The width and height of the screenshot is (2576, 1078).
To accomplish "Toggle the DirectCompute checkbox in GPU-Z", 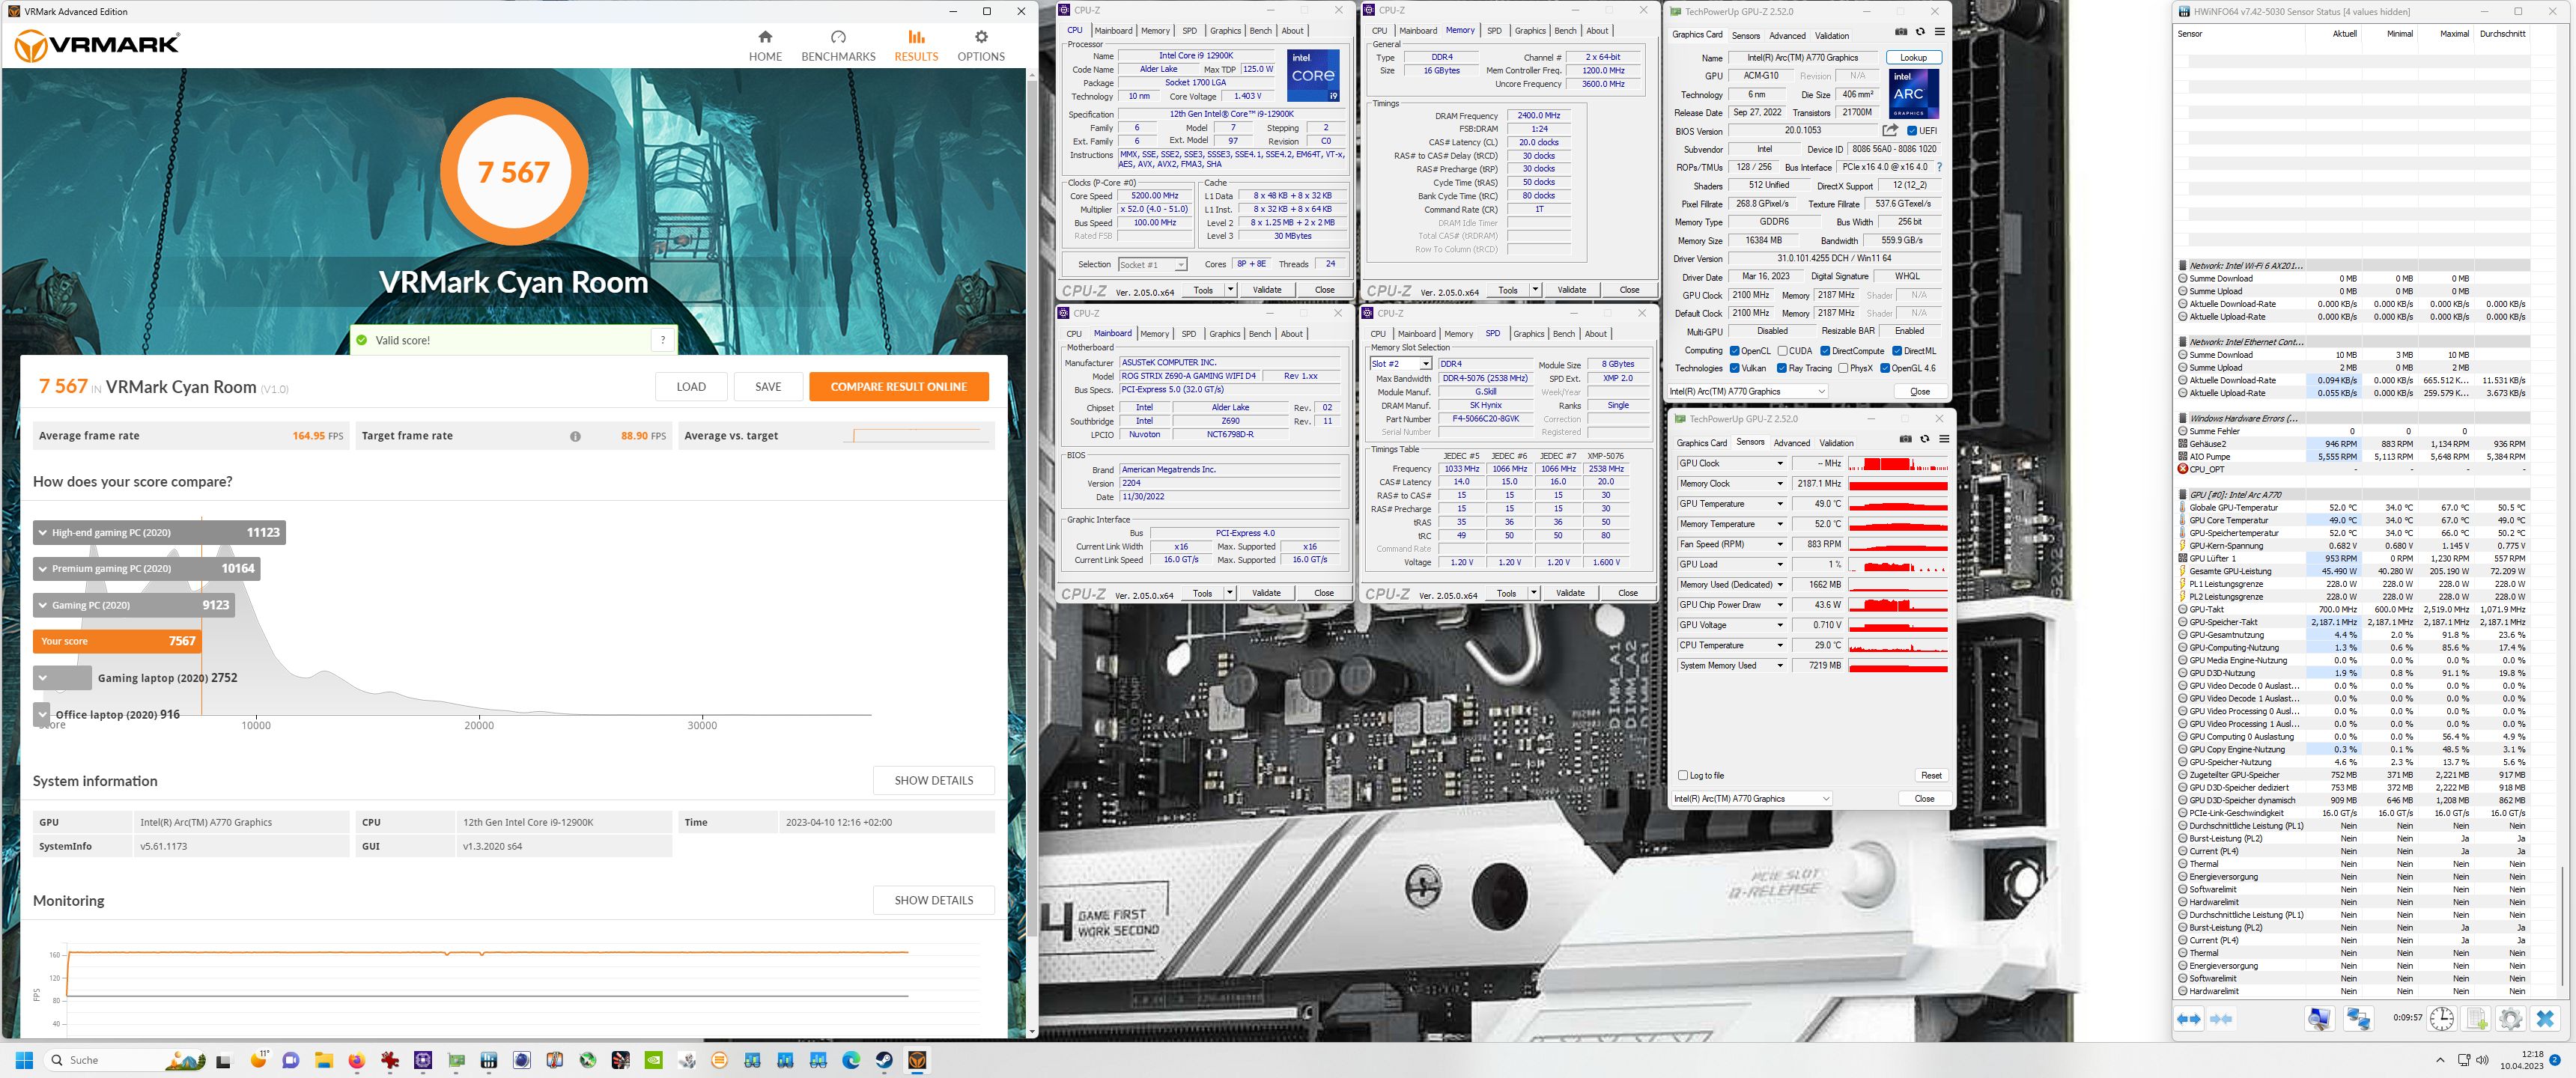I will (1825, 351).
